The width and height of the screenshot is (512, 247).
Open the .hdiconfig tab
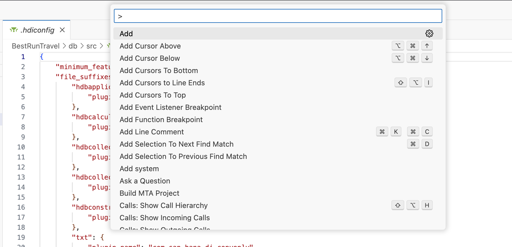point(37,30)
